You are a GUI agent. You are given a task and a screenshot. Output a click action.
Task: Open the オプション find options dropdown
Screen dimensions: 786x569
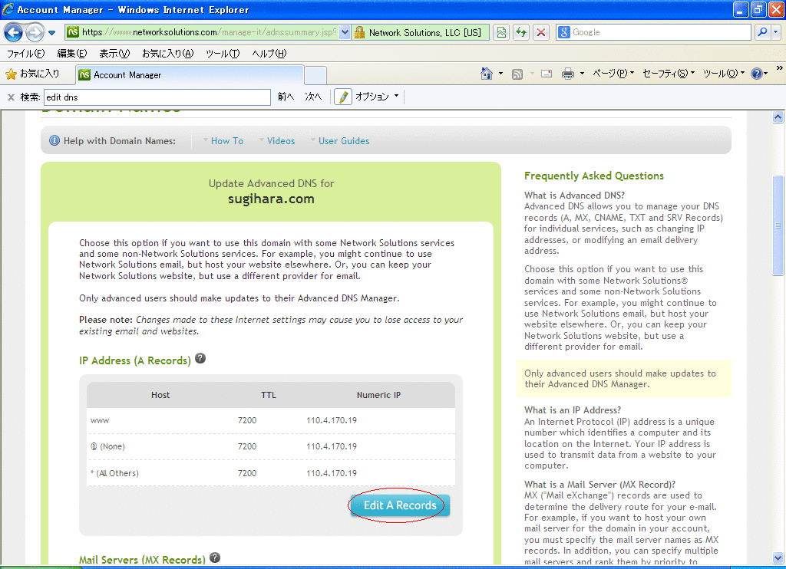tap(377, 97)
